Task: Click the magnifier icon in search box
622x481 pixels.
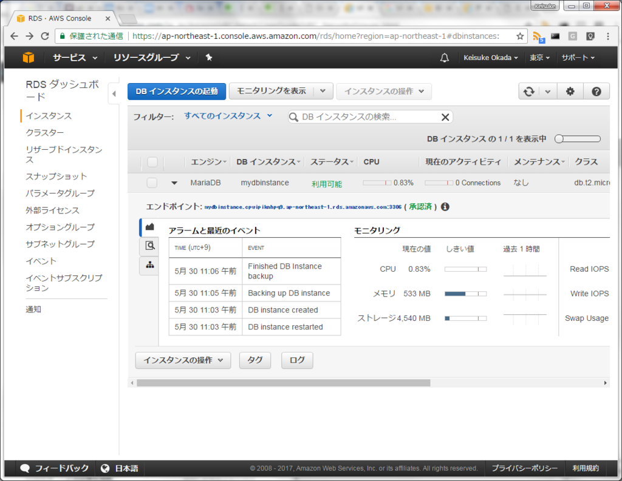Action: pos(293,117)
